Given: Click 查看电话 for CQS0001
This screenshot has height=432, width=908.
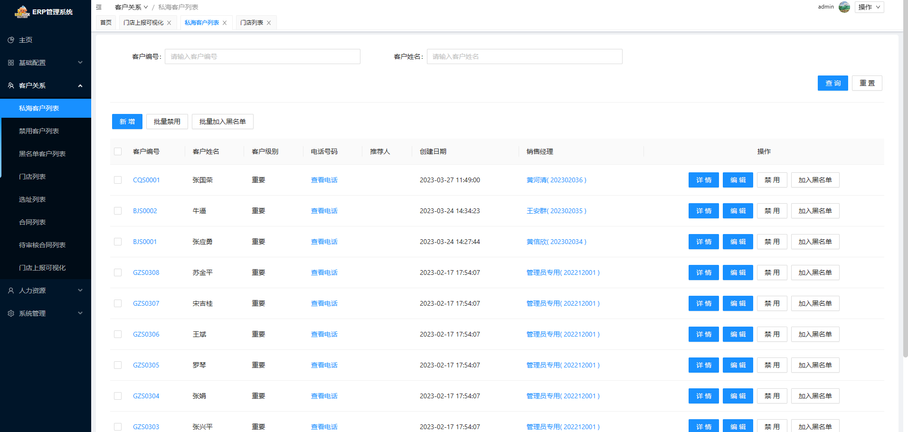Looking at the screenshot, I should (324, 180).
